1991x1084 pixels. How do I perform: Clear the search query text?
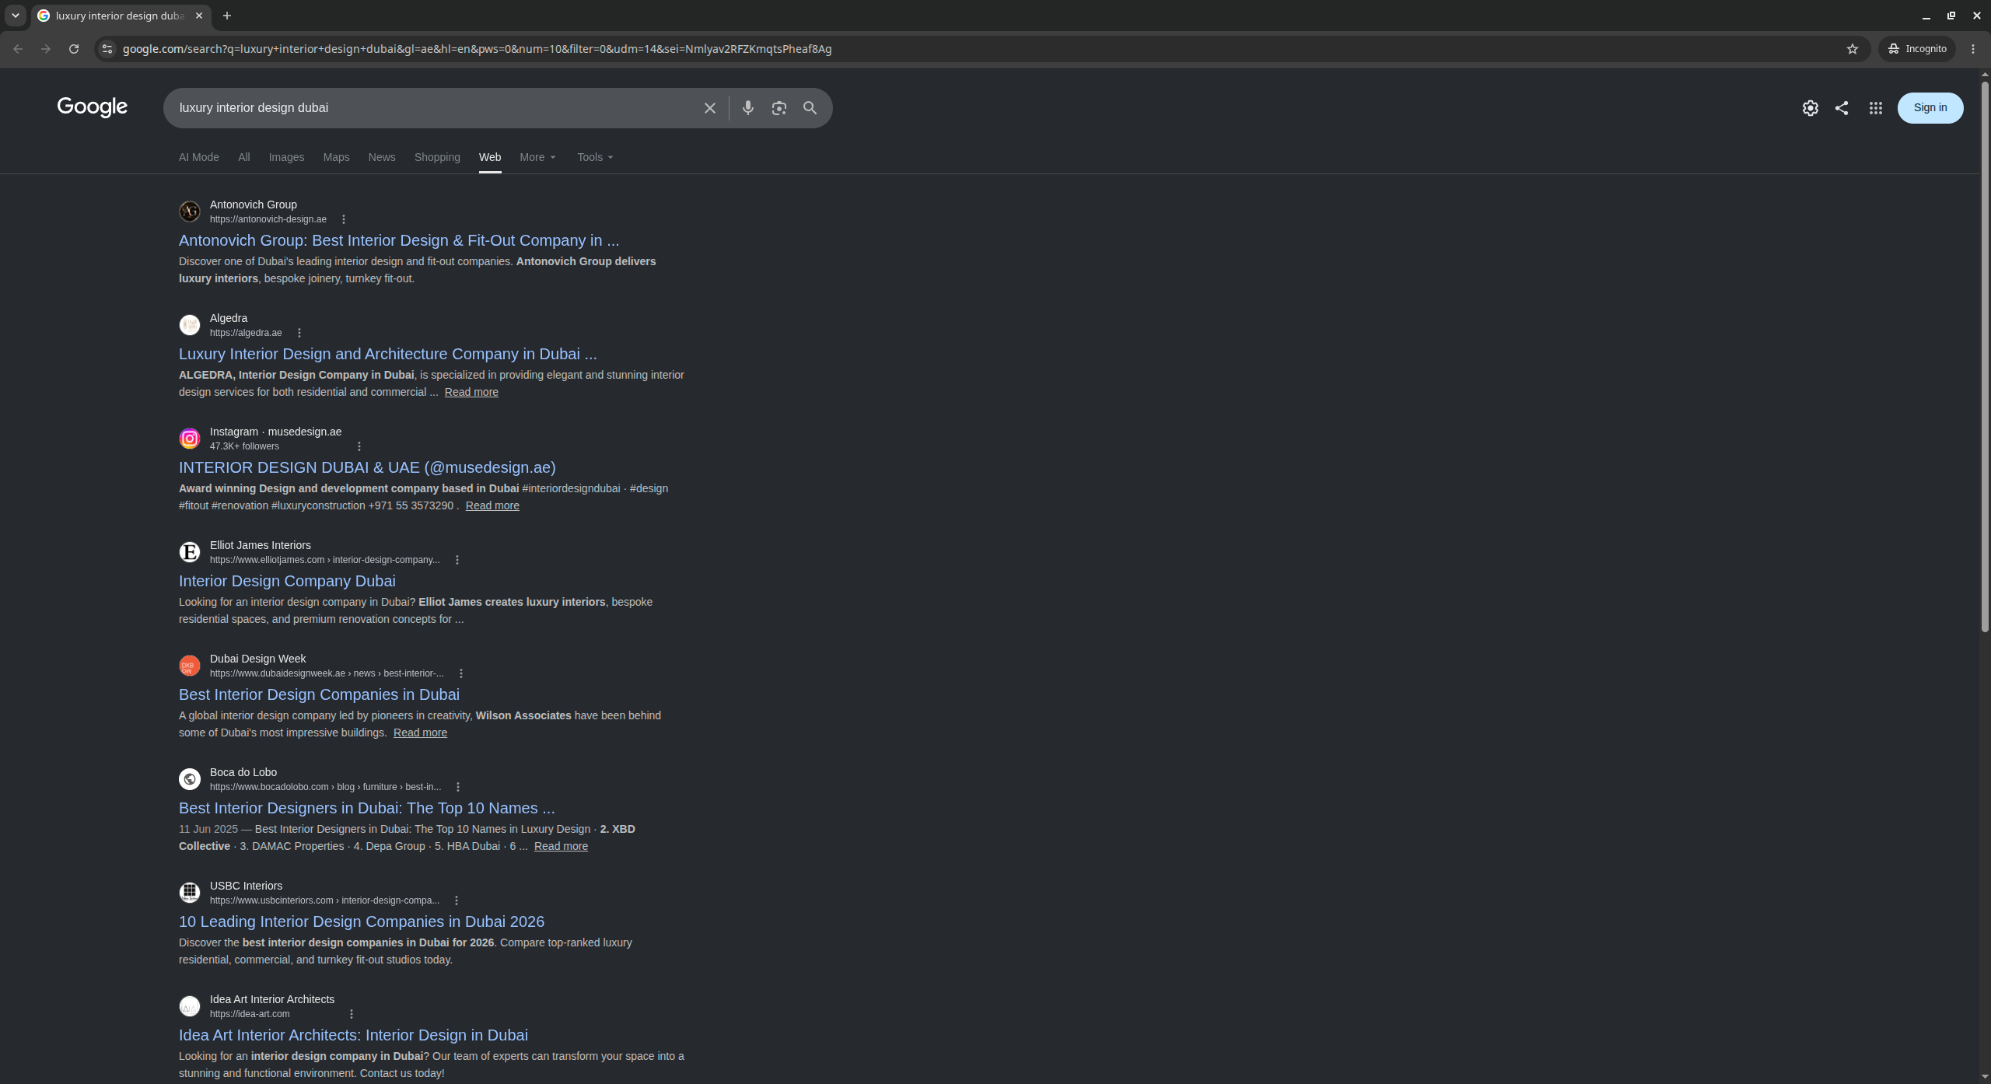click(709, 108)
